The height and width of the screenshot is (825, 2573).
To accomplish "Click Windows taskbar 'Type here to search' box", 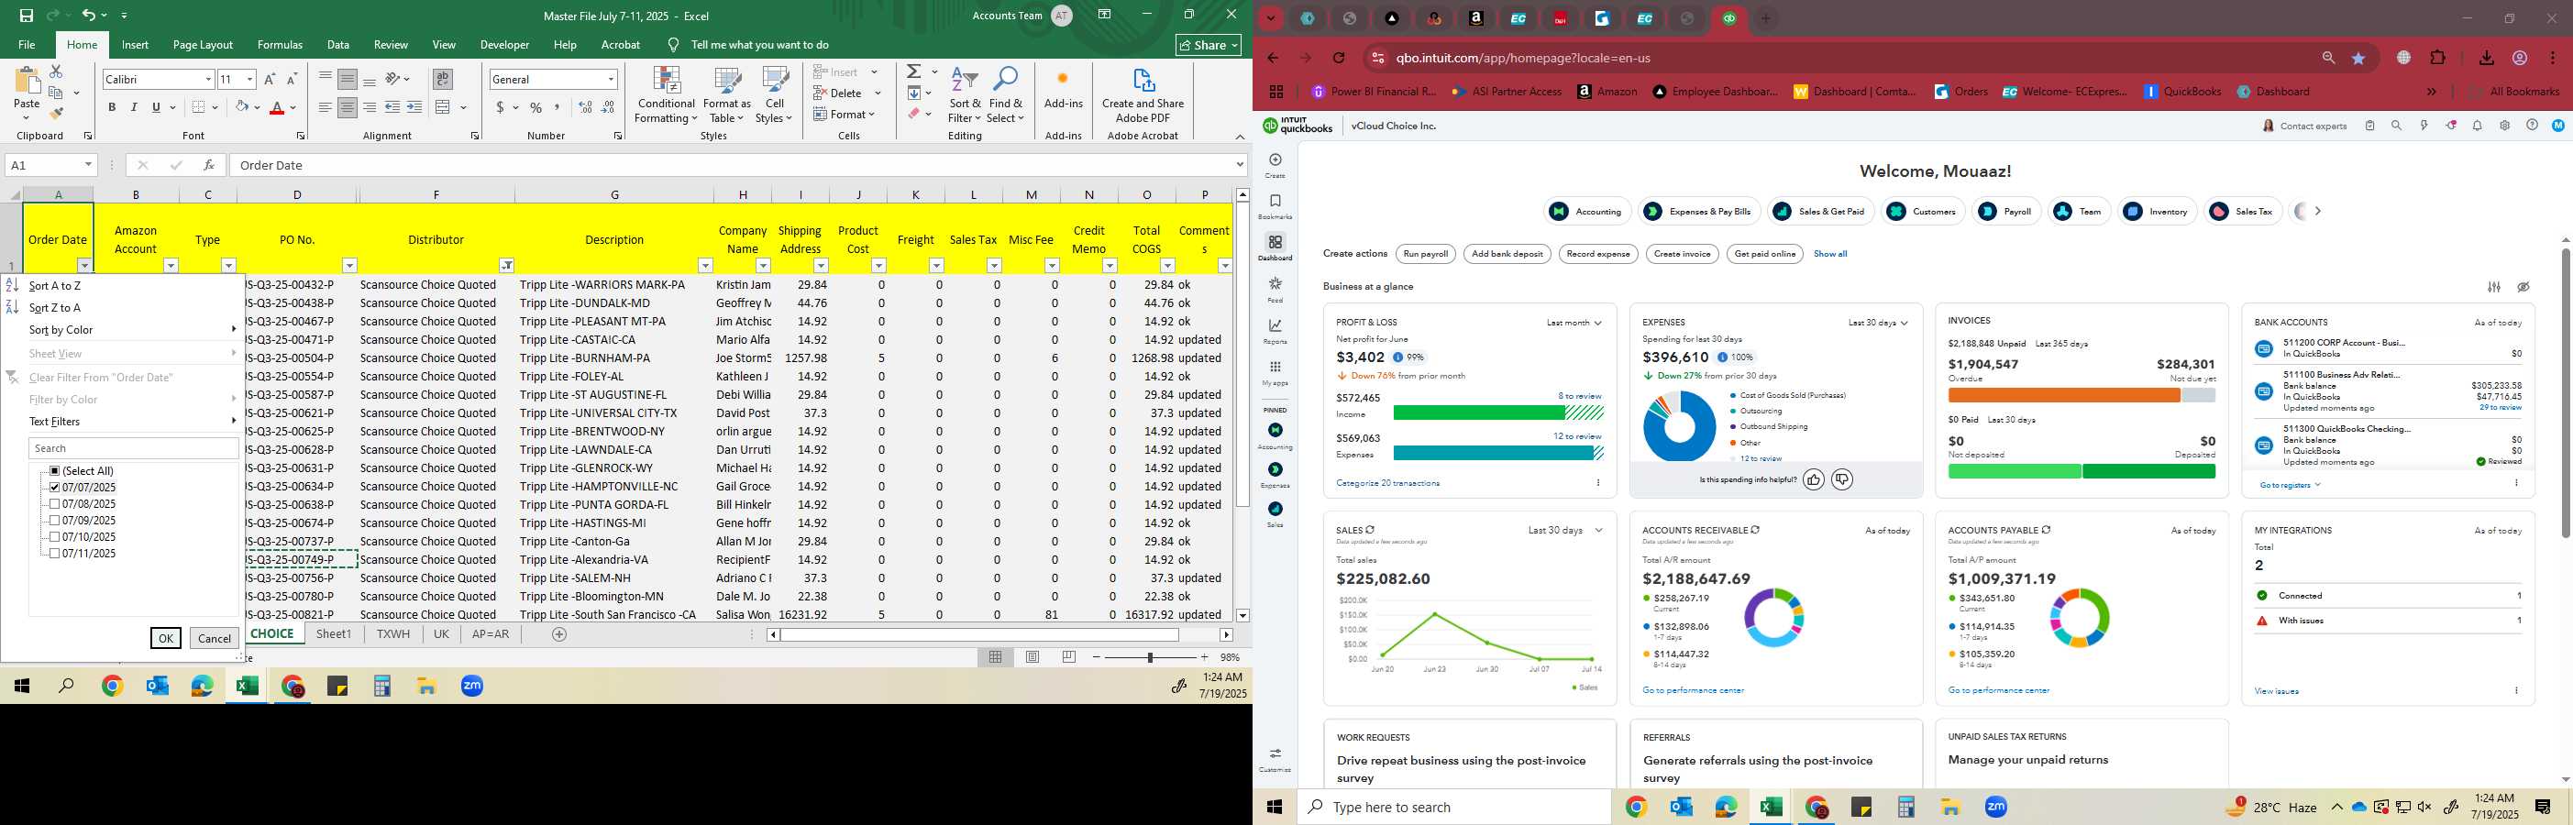I will 1454,807.
